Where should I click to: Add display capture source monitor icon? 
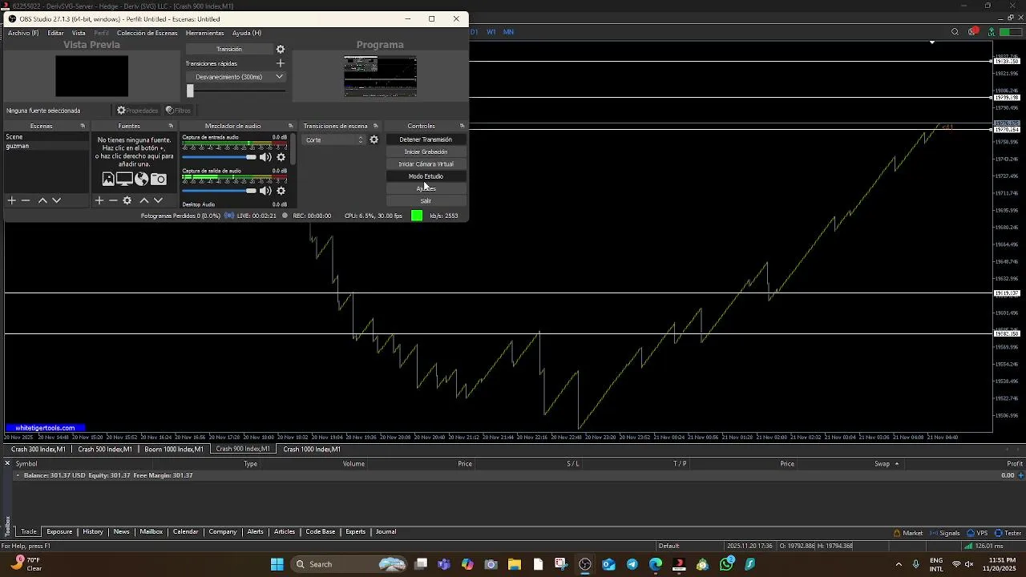click(124, 180)
